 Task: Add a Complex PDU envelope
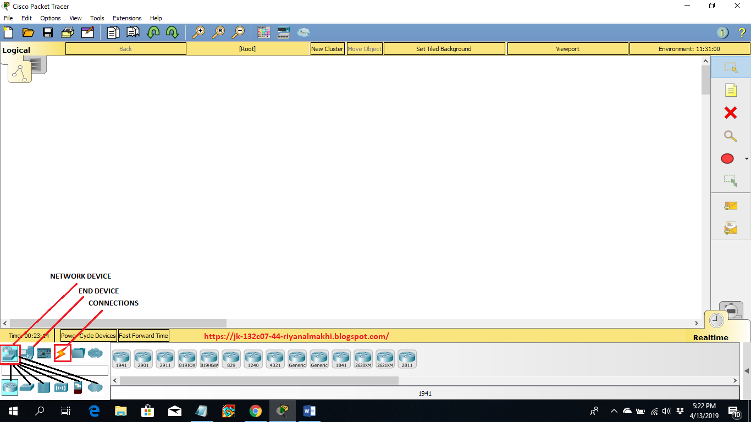(x=730, y=228)
